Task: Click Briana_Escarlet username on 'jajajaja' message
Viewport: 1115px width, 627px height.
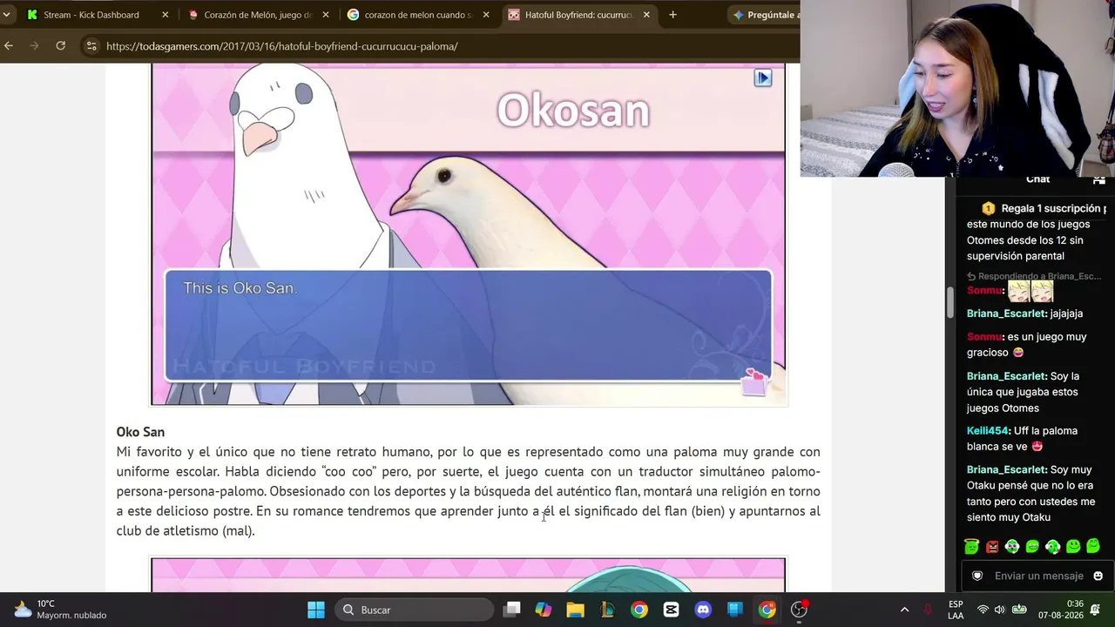Action: coord(1006,313)
